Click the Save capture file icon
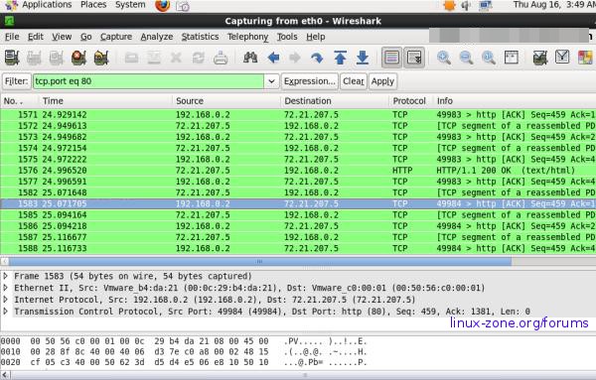 pyautogui.click(x=154, y=59)
